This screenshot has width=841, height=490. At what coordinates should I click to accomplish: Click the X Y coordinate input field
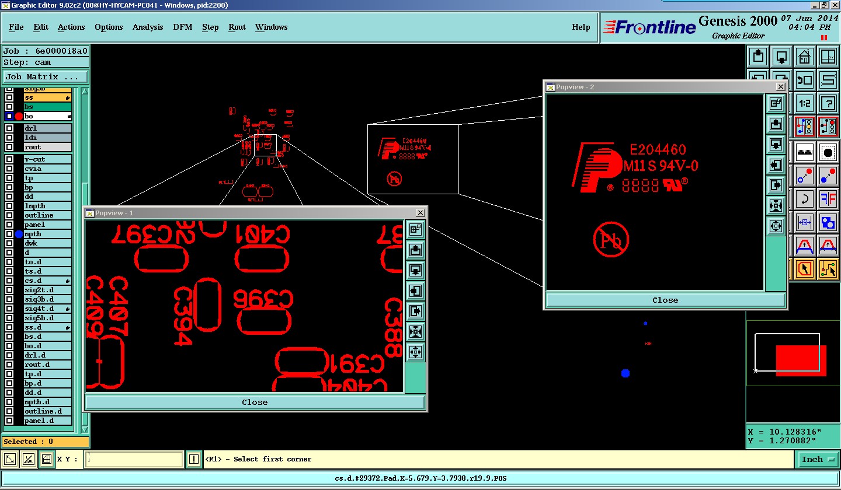point(134,460)
